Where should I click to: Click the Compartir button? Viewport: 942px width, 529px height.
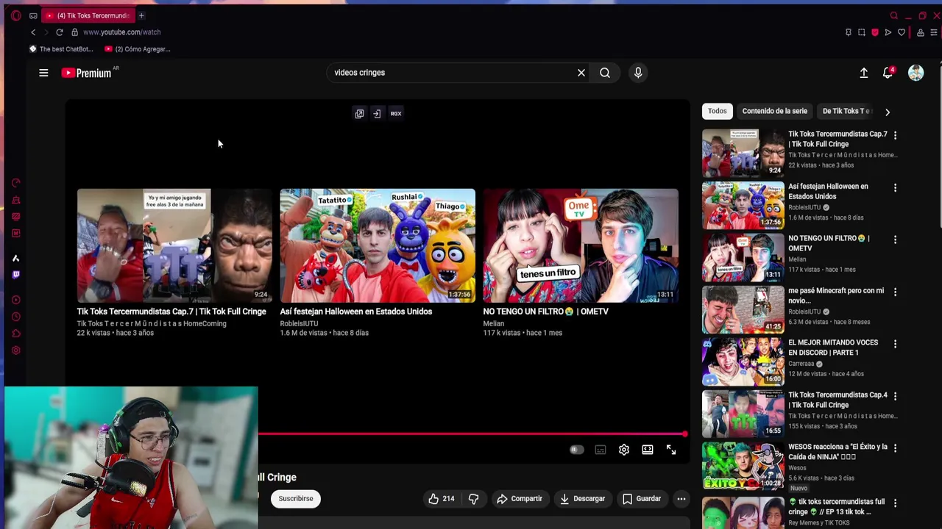pos(520,499)
